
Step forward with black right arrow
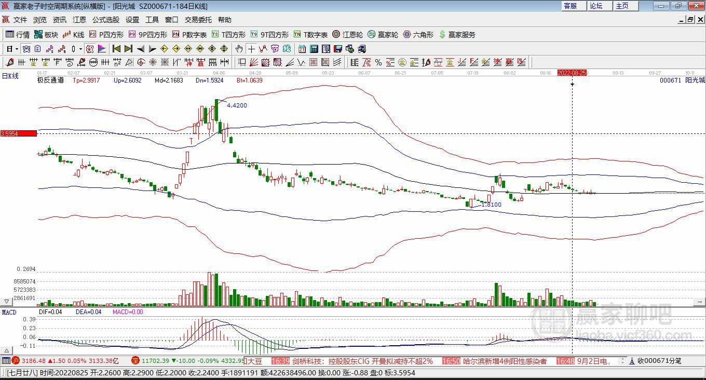pos(152,49)
